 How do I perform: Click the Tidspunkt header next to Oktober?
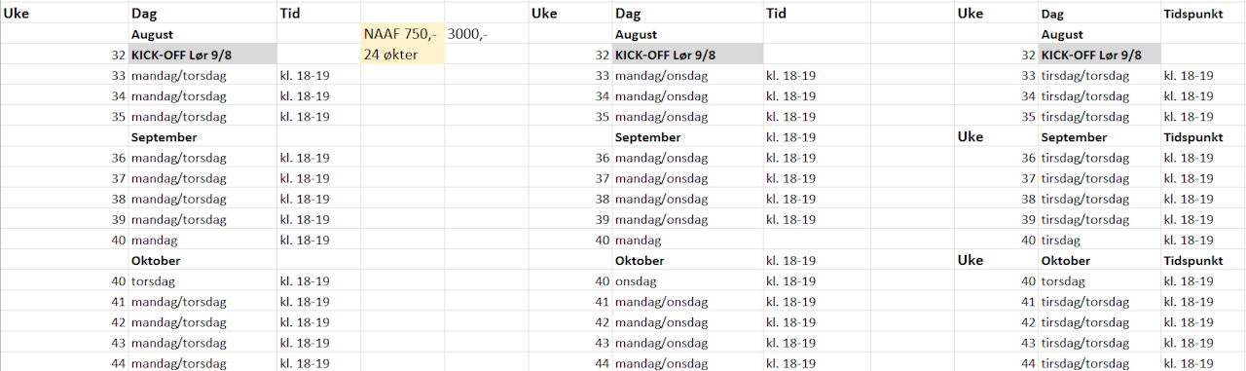[x=1202, y=261]
